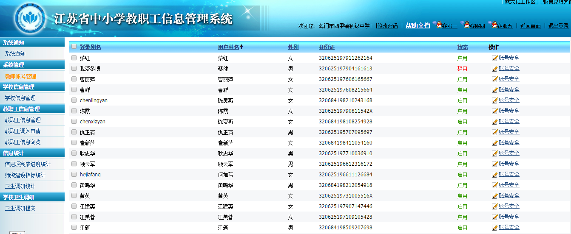This screenshot has width=571, height=234.
Task: Click the system logo emblem in the header
Action: click(x=31, y=19)
